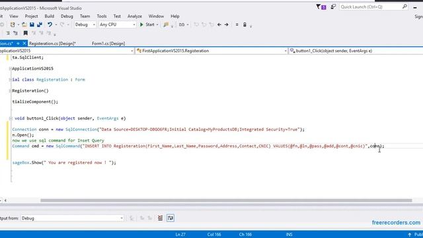Click the Navigate Backward arrow
This screenshot has width=423, height=238.
(219, 24)
